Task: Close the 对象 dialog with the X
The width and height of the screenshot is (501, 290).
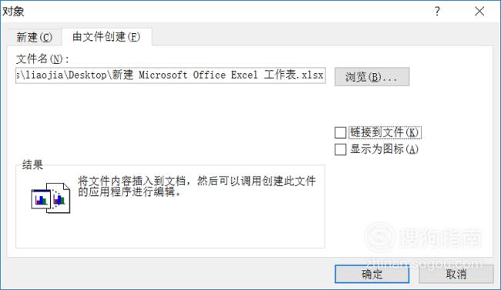Action: pos(479,12)
